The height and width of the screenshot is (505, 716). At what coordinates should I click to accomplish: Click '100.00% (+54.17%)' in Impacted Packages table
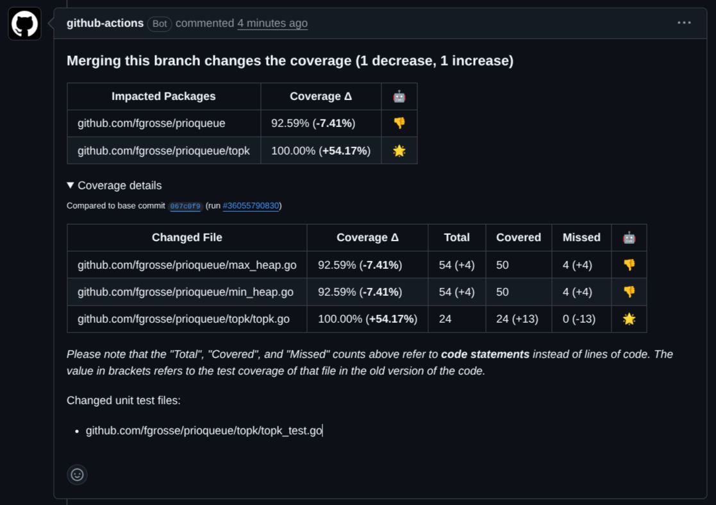coord(321,151)
